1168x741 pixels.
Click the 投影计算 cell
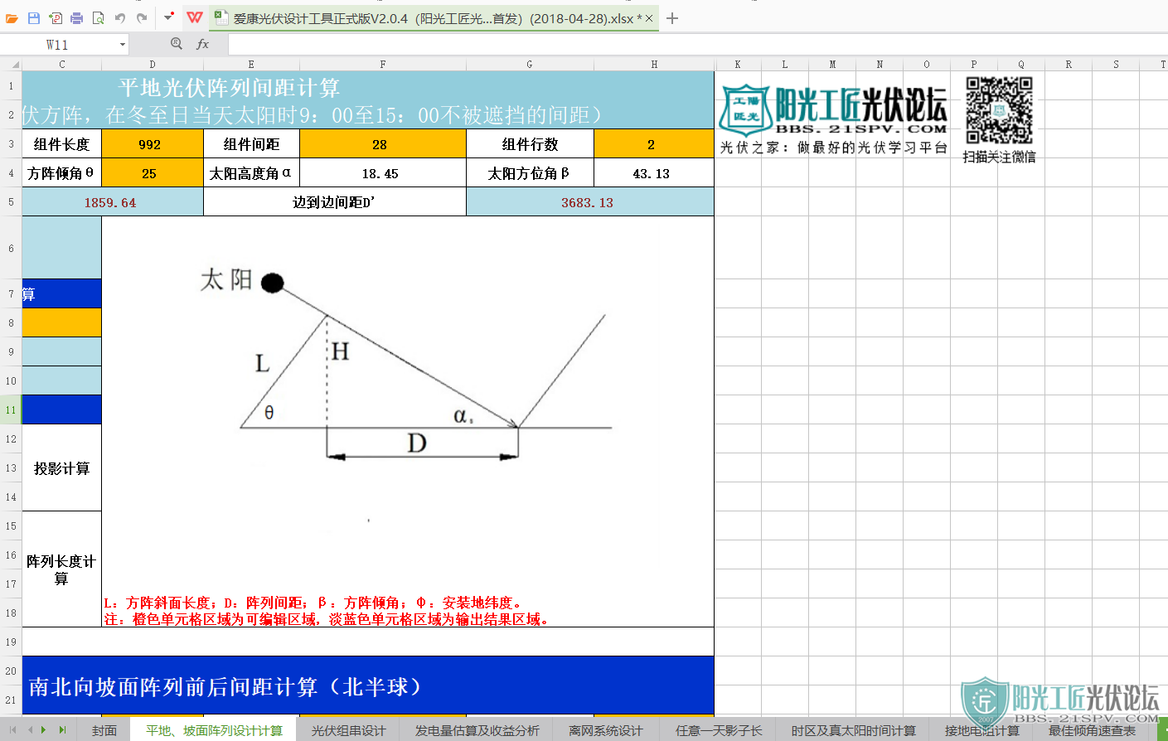pos(61,468)
